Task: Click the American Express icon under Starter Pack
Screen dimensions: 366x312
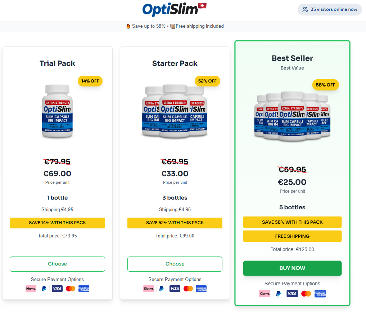Action: 201,288
